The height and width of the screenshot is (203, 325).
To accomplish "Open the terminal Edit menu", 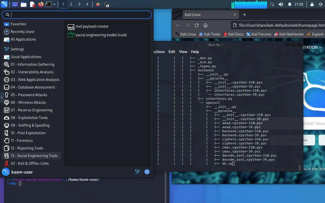I will click(x=172, y=52).
